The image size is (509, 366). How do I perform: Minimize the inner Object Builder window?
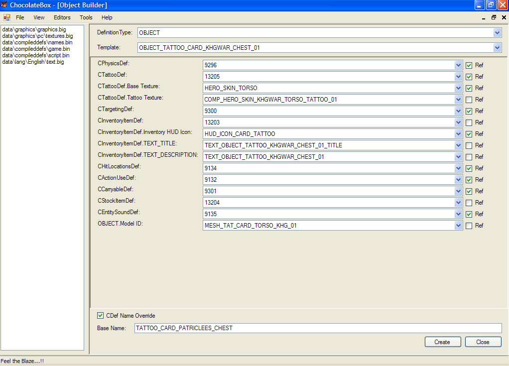point(484,17)
